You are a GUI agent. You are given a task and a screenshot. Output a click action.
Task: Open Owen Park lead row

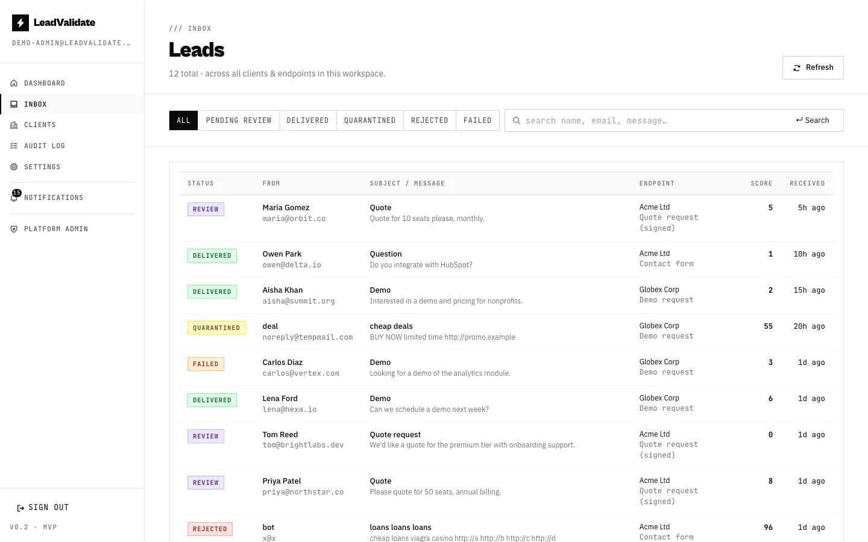coord(506,260)
